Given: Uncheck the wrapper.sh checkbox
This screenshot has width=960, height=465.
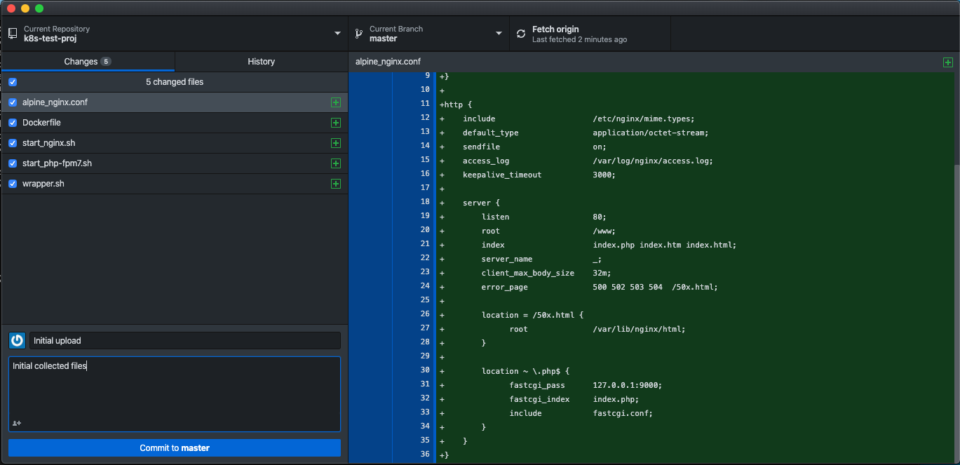Looking at the screenshot, I should point(13,184).
